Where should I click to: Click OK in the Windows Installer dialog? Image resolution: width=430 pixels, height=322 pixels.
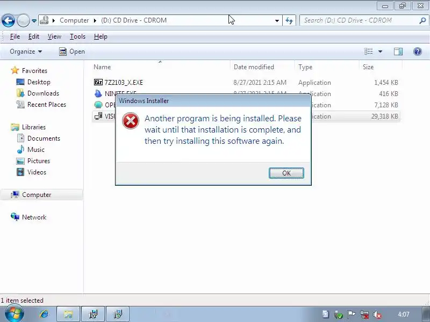coord(286,173)
